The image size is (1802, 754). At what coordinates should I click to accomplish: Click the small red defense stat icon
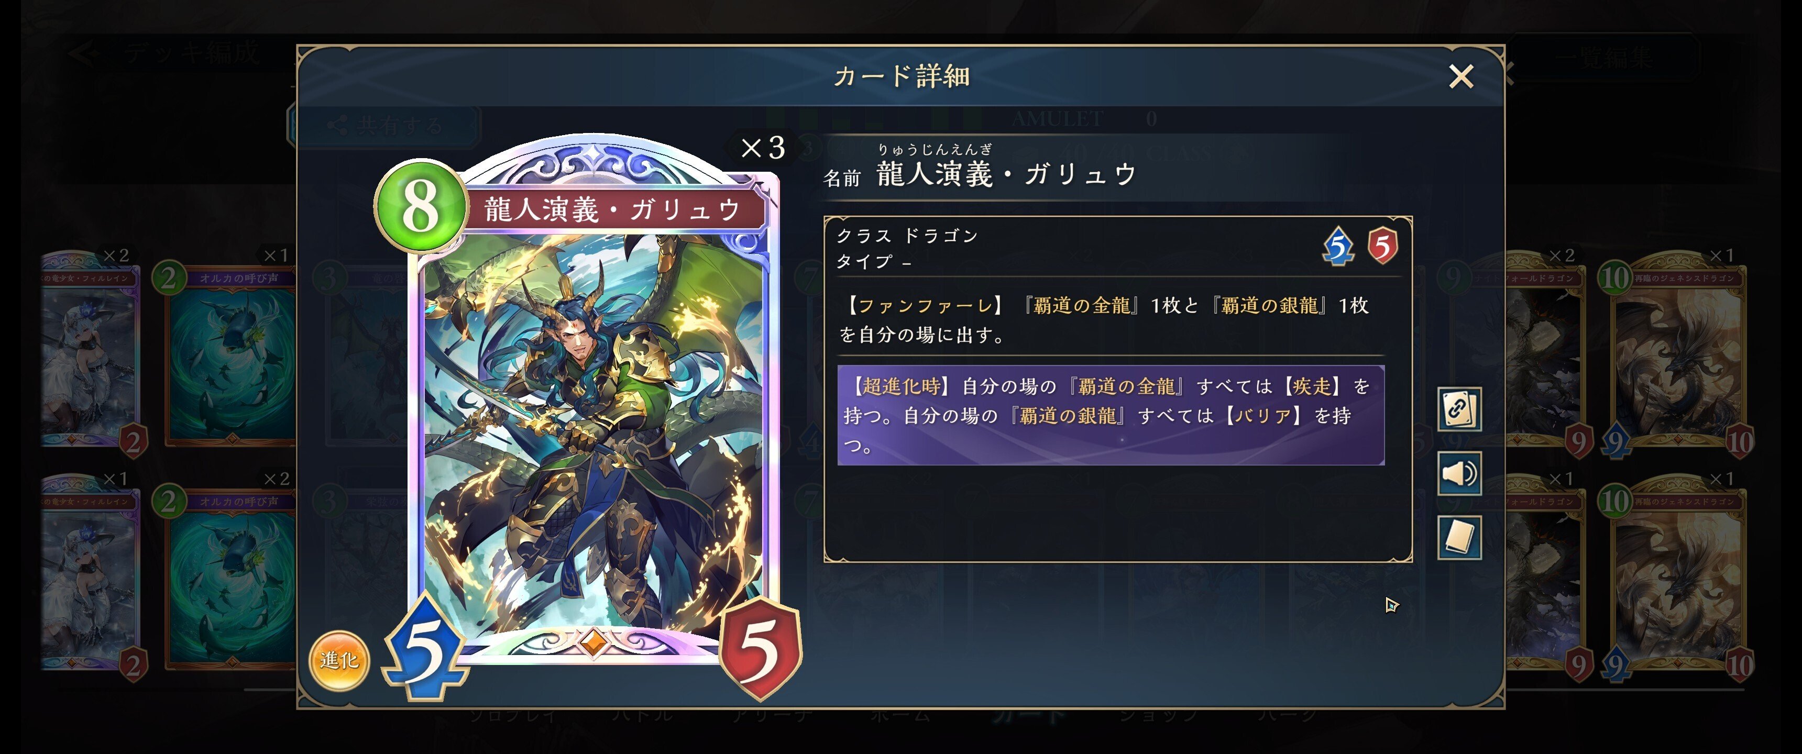coord(1382,246)
